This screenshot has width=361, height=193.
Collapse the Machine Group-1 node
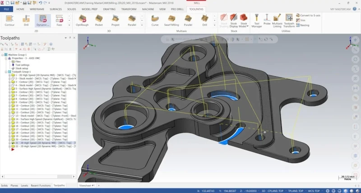pos(2,55)
